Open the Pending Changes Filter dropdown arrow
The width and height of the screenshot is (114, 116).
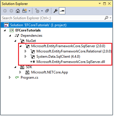(x=42, y=11)
